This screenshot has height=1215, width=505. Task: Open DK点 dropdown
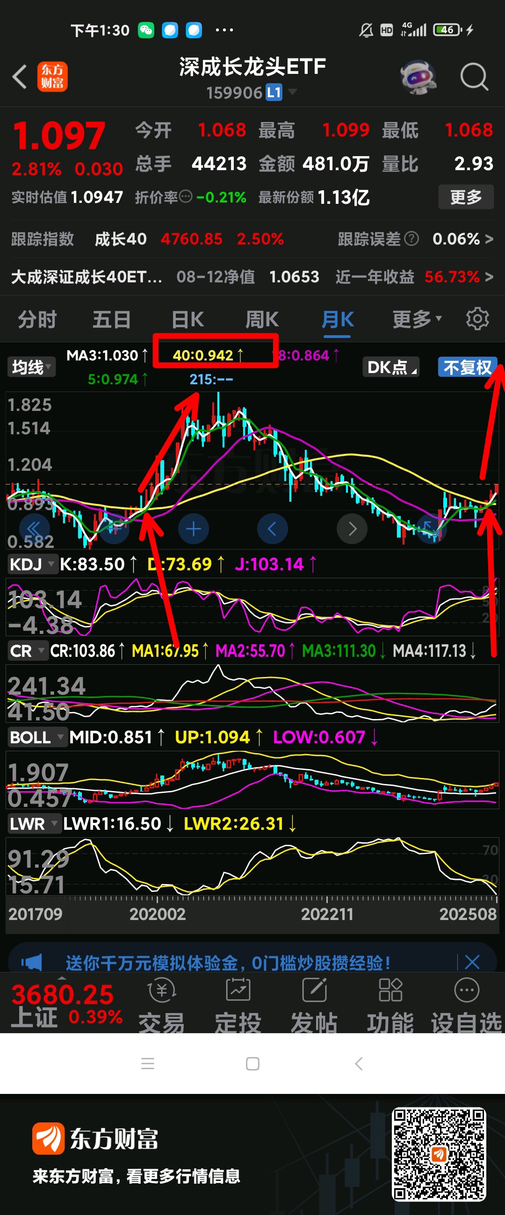tap(391, 367)
